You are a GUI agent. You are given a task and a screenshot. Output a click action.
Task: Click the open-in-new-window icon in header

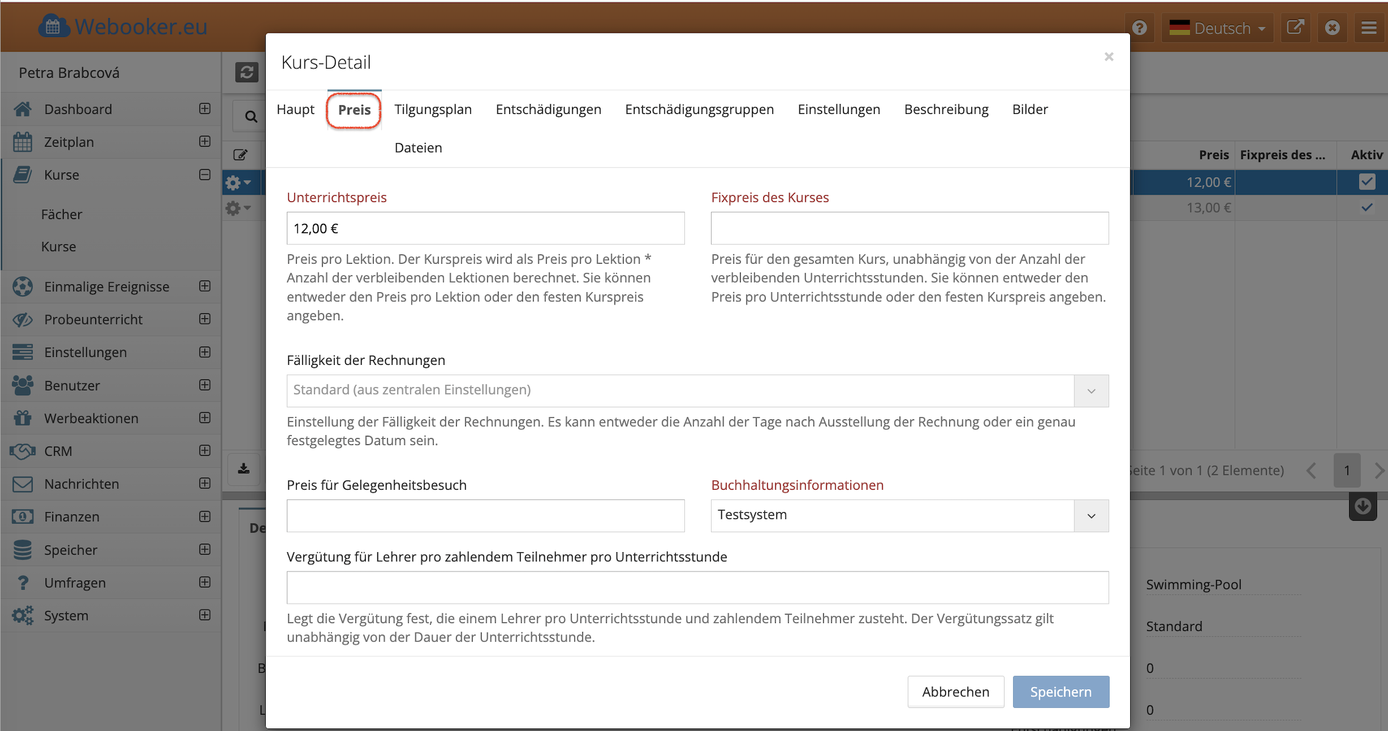pos(1295,28)
